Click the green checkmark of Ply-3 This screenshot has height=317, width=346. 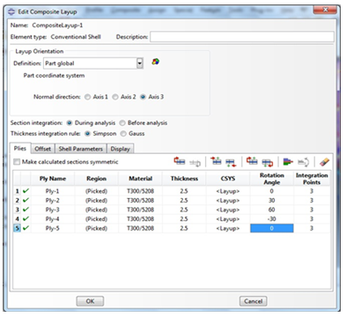click(26, 210)
